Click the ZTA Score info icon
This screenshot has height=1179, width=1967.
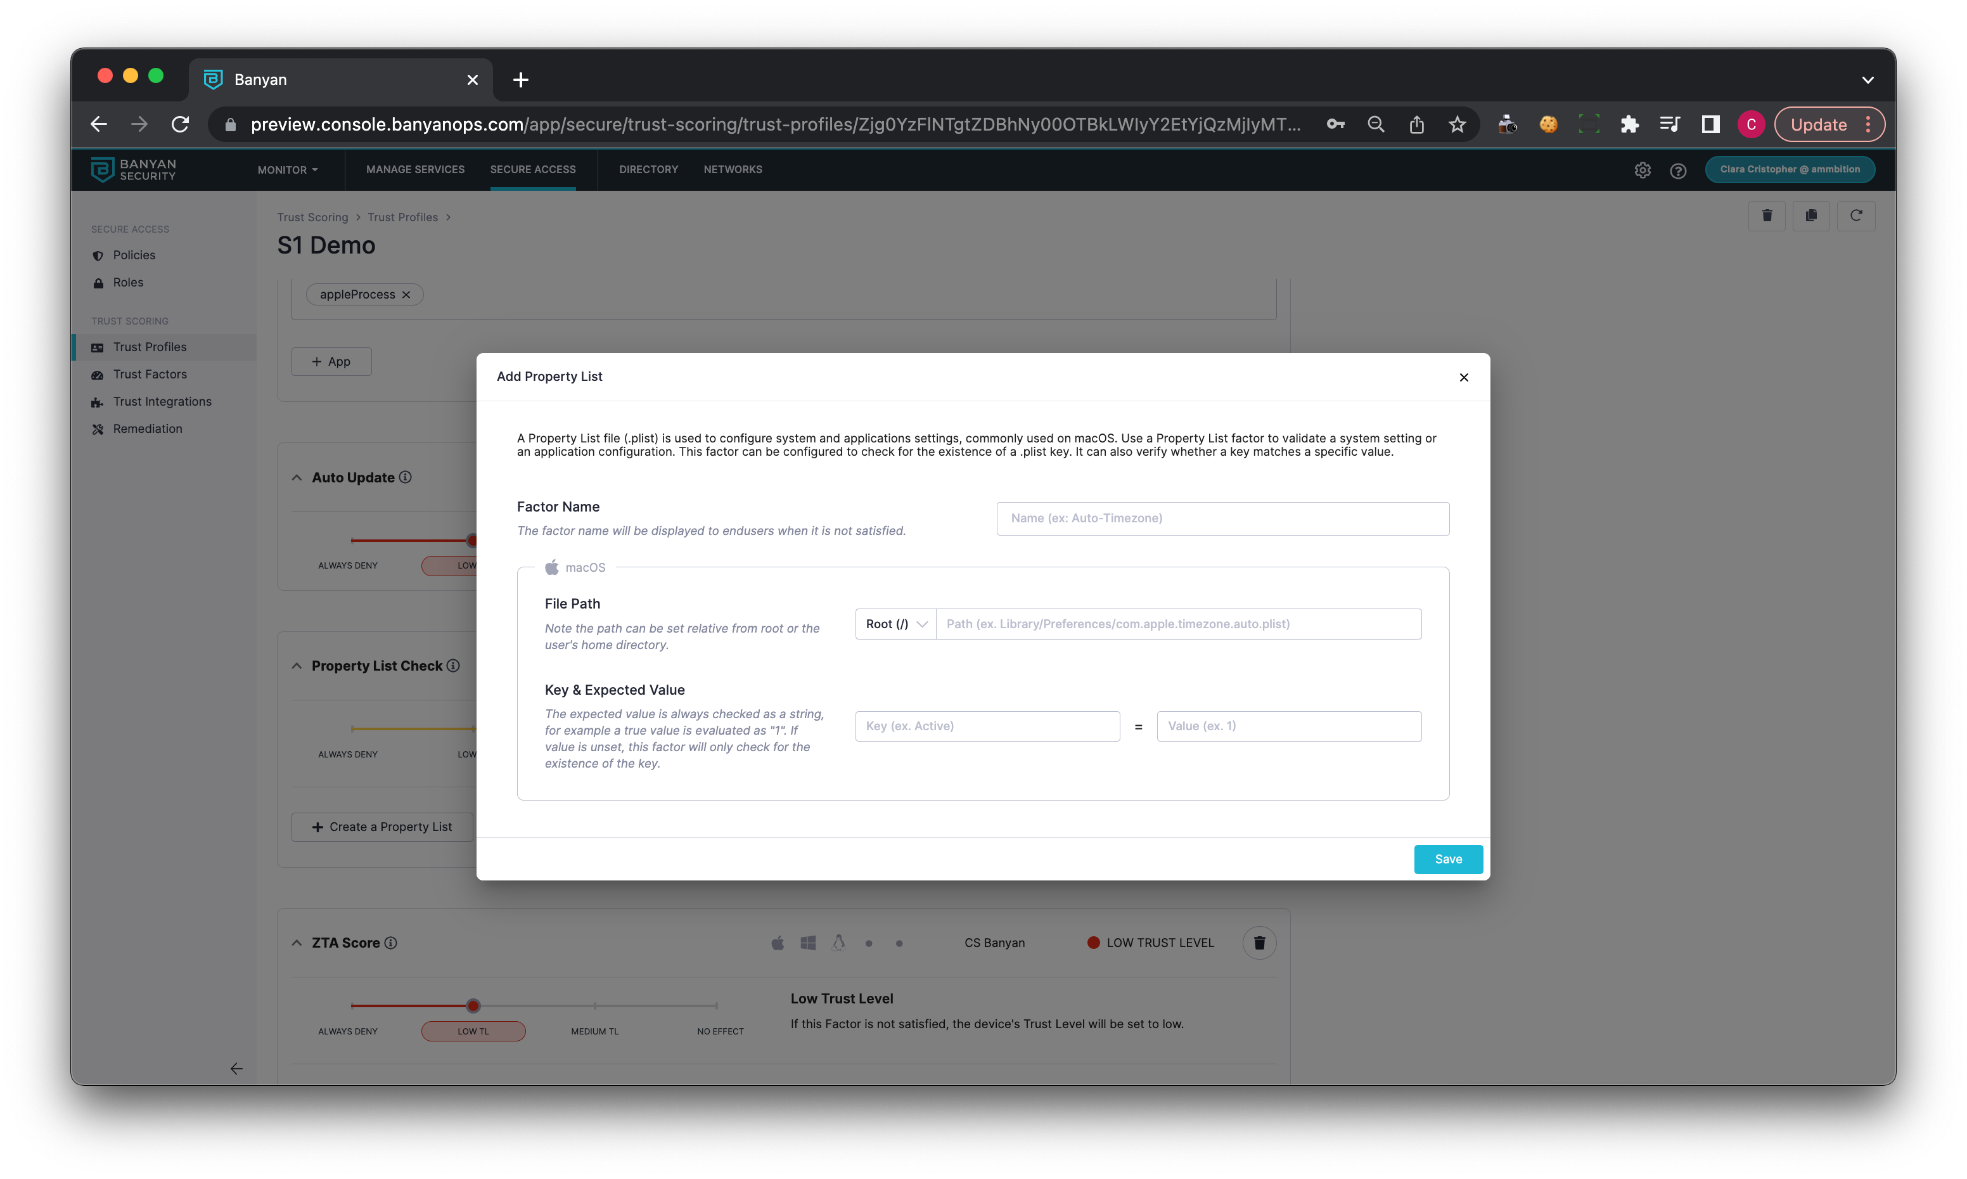click(391, 943)
